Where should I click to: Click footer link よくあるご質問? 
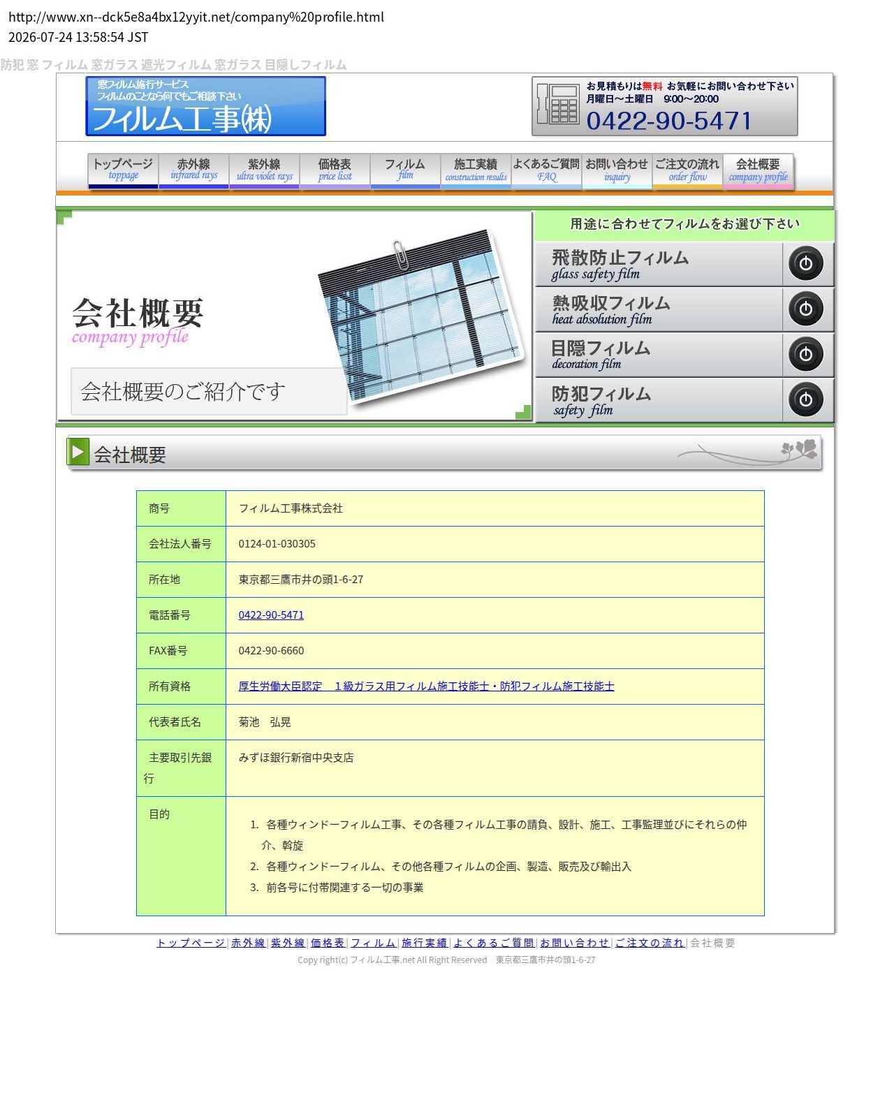(493, 943)
